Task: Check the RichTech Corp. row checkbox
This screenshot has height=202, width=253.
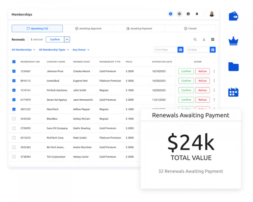Action: 14,138
